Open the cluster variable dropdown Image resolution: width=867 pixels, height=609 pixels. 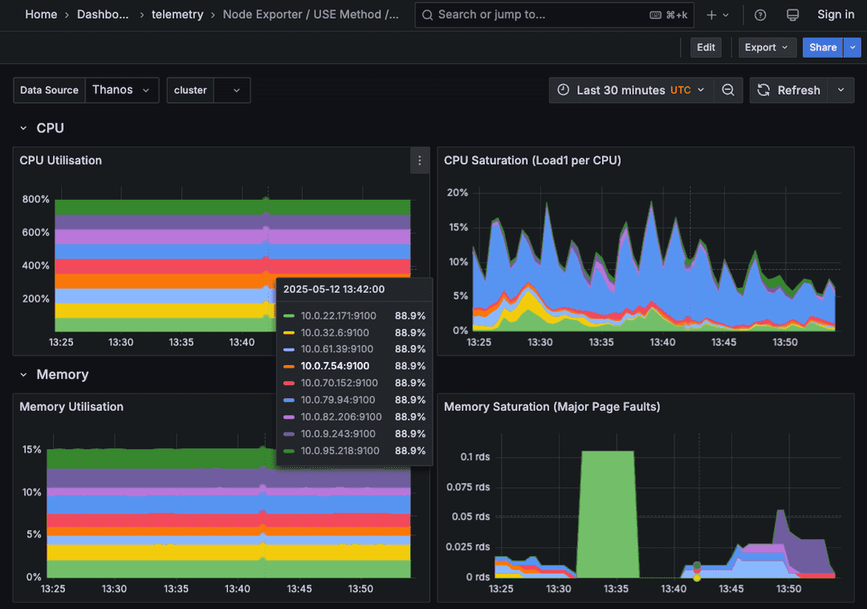pos(233,90)
